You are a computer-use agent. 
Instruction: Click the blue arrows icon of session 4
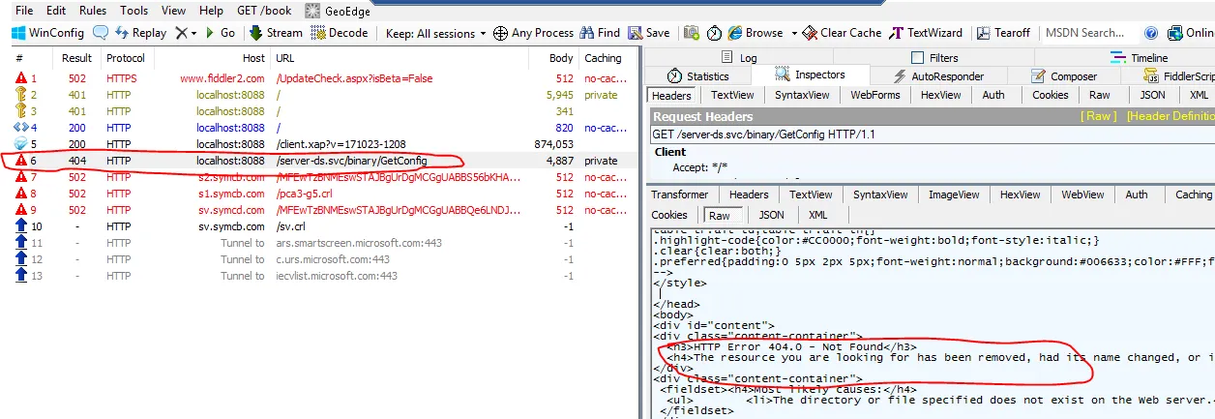[x=20, y=128]
